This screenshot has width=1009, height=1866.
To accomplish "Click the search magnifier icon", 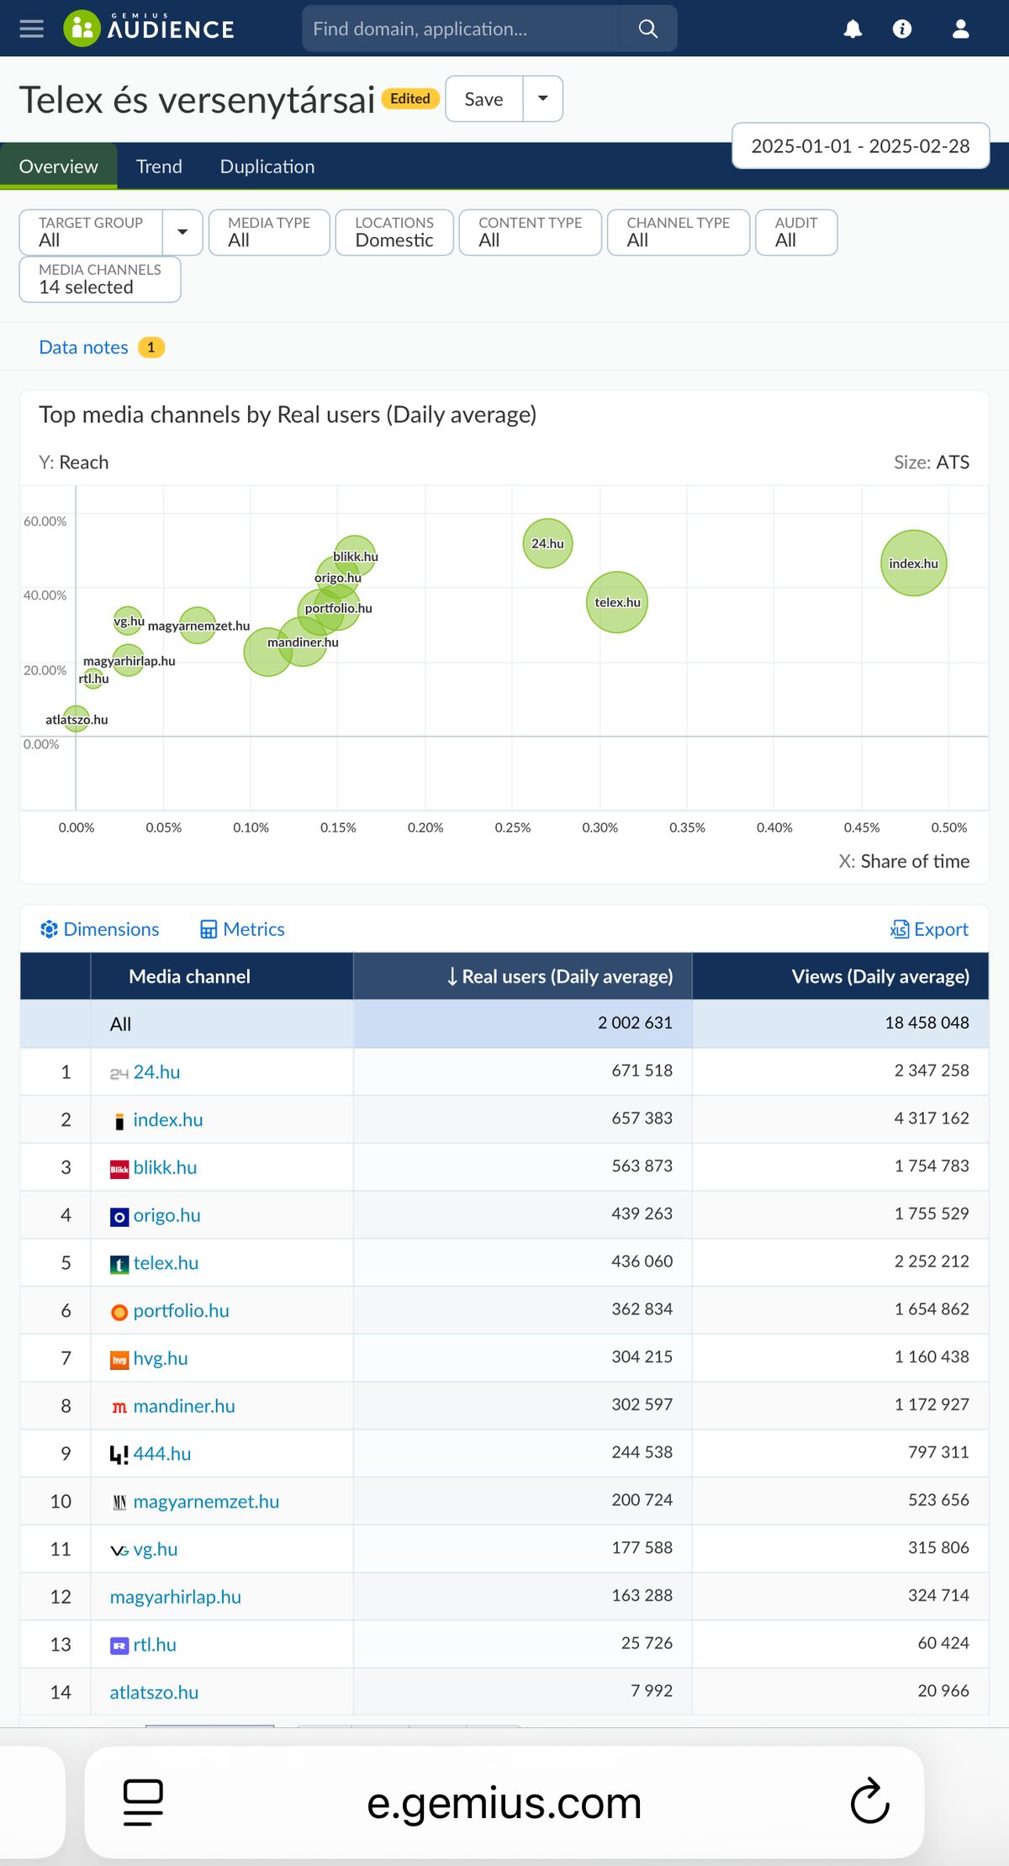I will [x=647, y=29].
